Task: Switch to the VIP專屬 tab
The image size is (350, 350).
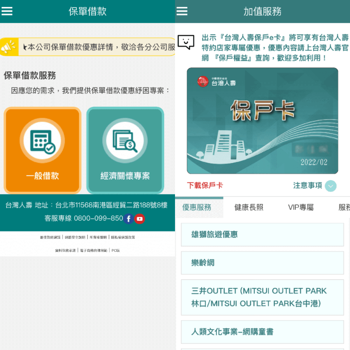Action: click(x=301, y=207)
